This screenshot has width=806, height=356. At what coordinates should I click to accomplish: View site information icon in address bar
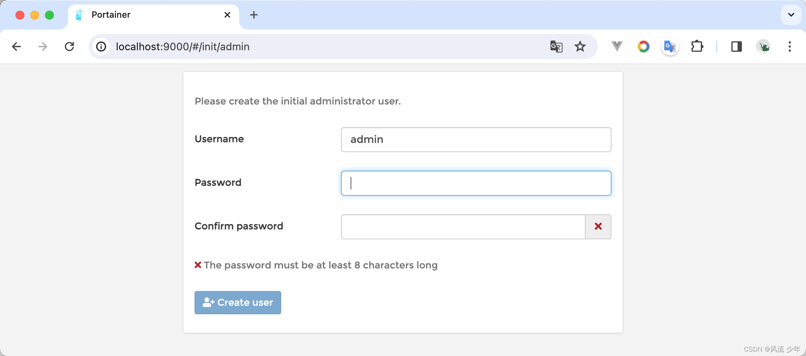[x=101, y=47]
